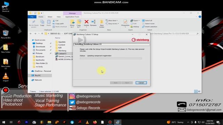Open the notification center icon
The width and height of the screenshot is (223, 125).
pos(218,122)
